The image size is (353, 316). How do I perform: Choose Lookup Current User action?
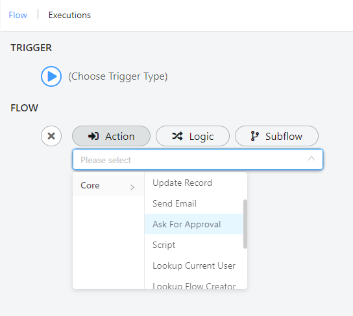click(194, 265)
